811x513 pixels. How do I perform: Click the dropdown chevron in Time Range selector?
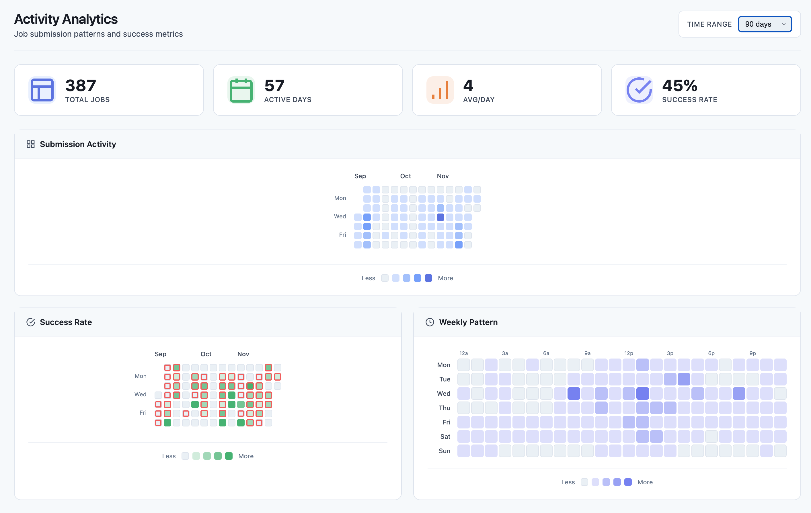coord(783,24)
